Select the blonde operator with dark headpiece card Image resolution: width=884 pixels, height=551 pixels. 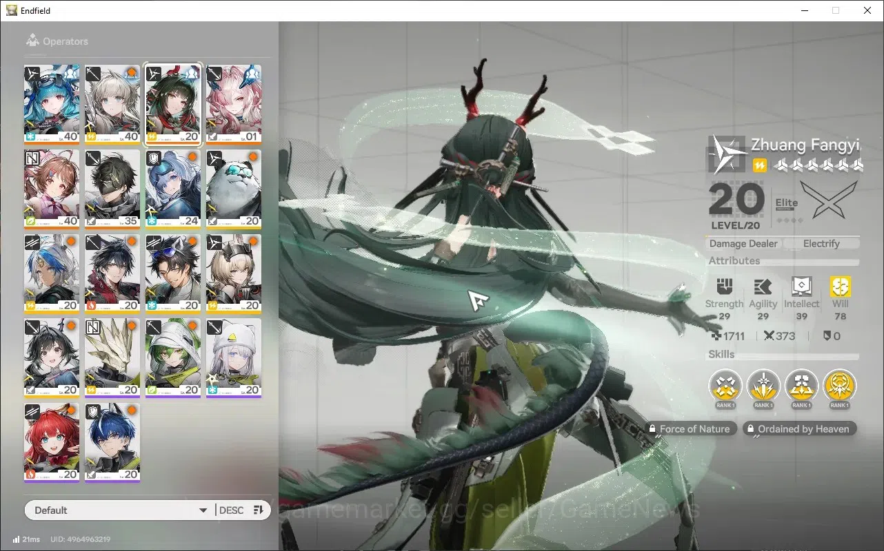[234, 274]
